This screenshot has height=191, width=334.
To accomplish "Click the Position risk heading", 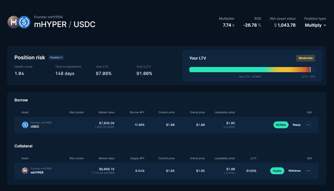I will coord(30,57).
